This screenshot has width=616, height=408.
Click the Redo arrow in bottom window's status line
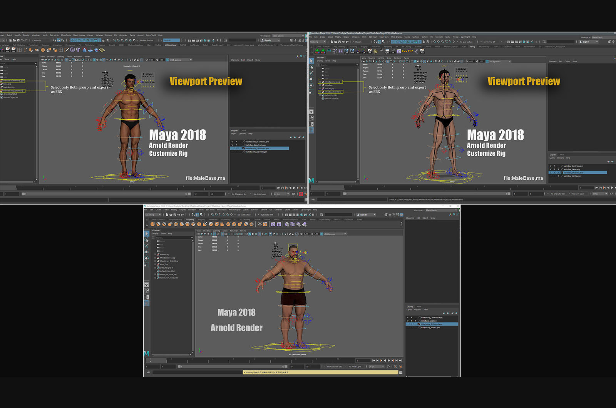coord(182,214)
